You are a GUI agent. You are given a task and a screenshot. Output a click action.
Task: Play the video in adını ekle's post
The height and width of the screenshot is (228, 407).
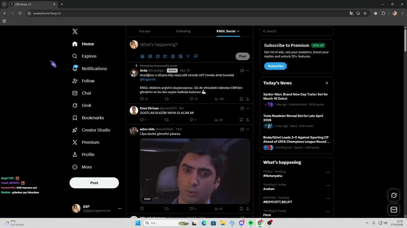click(x=195, y=171)
